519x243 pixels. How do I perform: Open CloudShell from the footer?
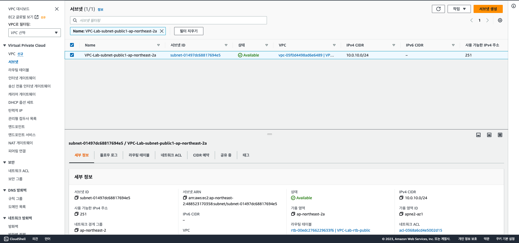point(15,239)
